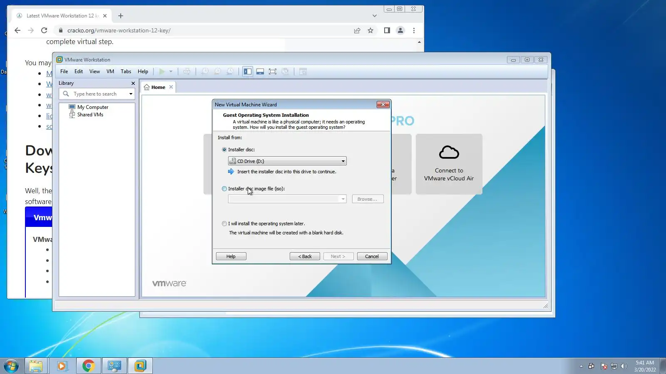
Task: Cancel the New Virtual Machine Wizard
Action: pyautogui.click(x=372, y=256)
